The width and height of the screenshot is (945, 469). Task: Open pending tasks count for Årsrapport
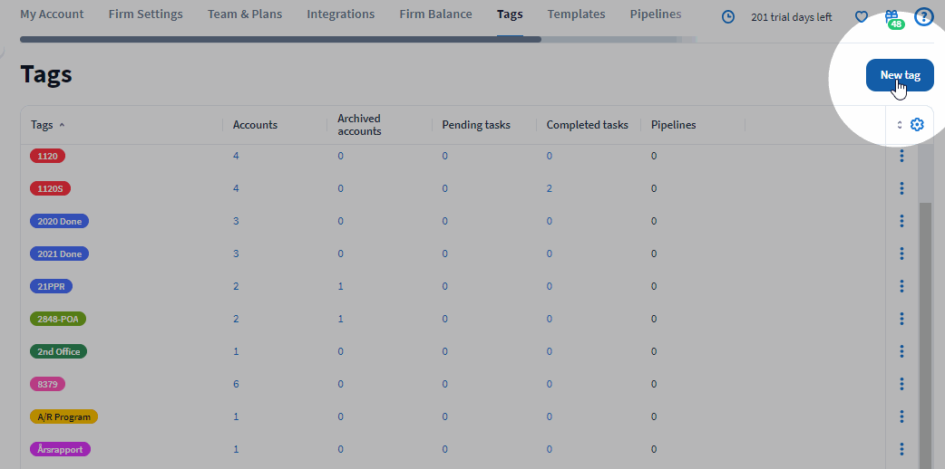[x=444, y=448]
